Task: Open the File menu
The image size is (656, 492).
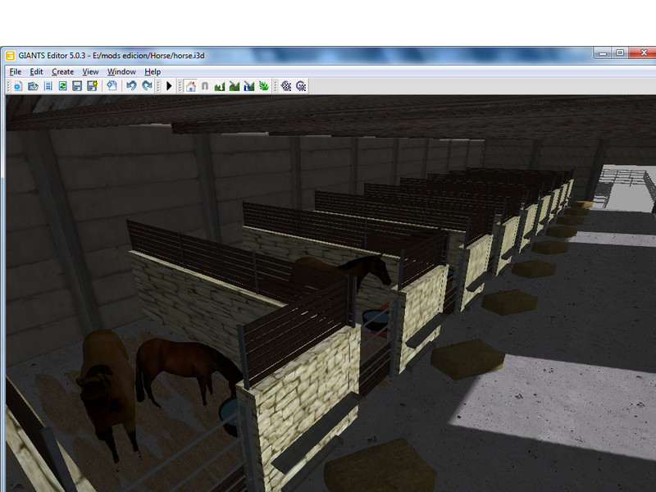Action: click(16, 71)
